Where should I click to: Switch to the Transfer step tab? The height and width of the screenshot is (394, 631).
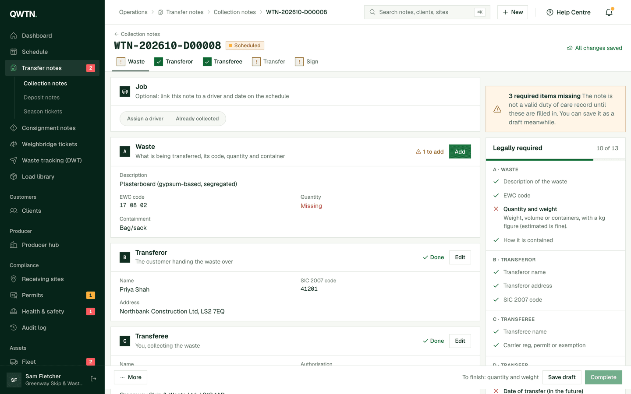click(269, 62)
